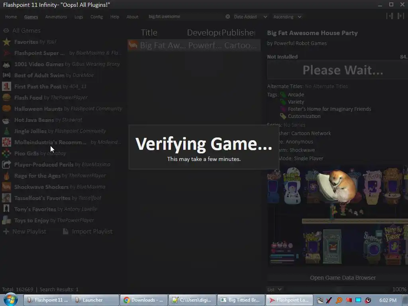This screenshot has width=408, height=306.
Task: Click the Jingle Jollies tree icon
Action: tap(6, 131)
